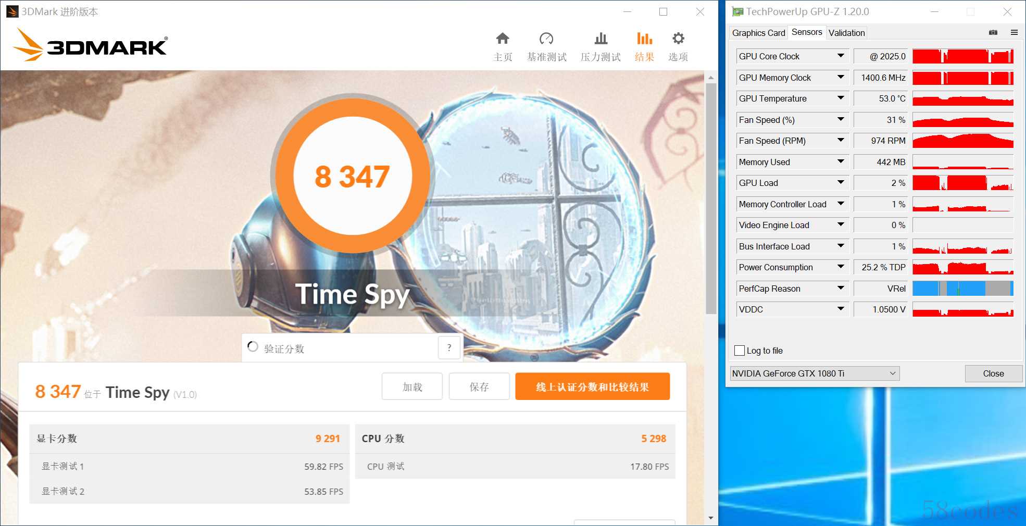1026x526 pixels.
Task: Open options (选项) gear icon
Action: click(x=678, y=39)
